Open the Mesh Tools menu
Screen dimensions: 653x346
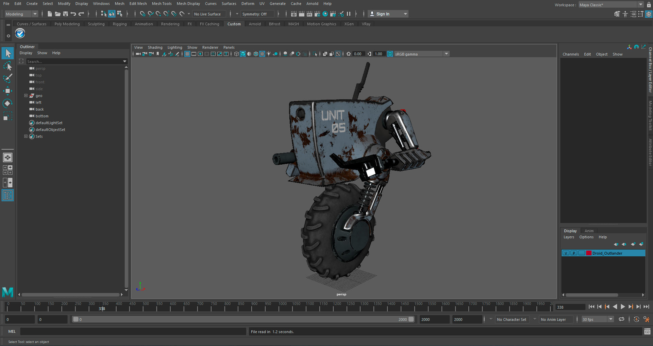click(162, 4)
